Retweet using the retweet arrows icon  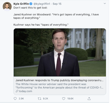[39, 99]
